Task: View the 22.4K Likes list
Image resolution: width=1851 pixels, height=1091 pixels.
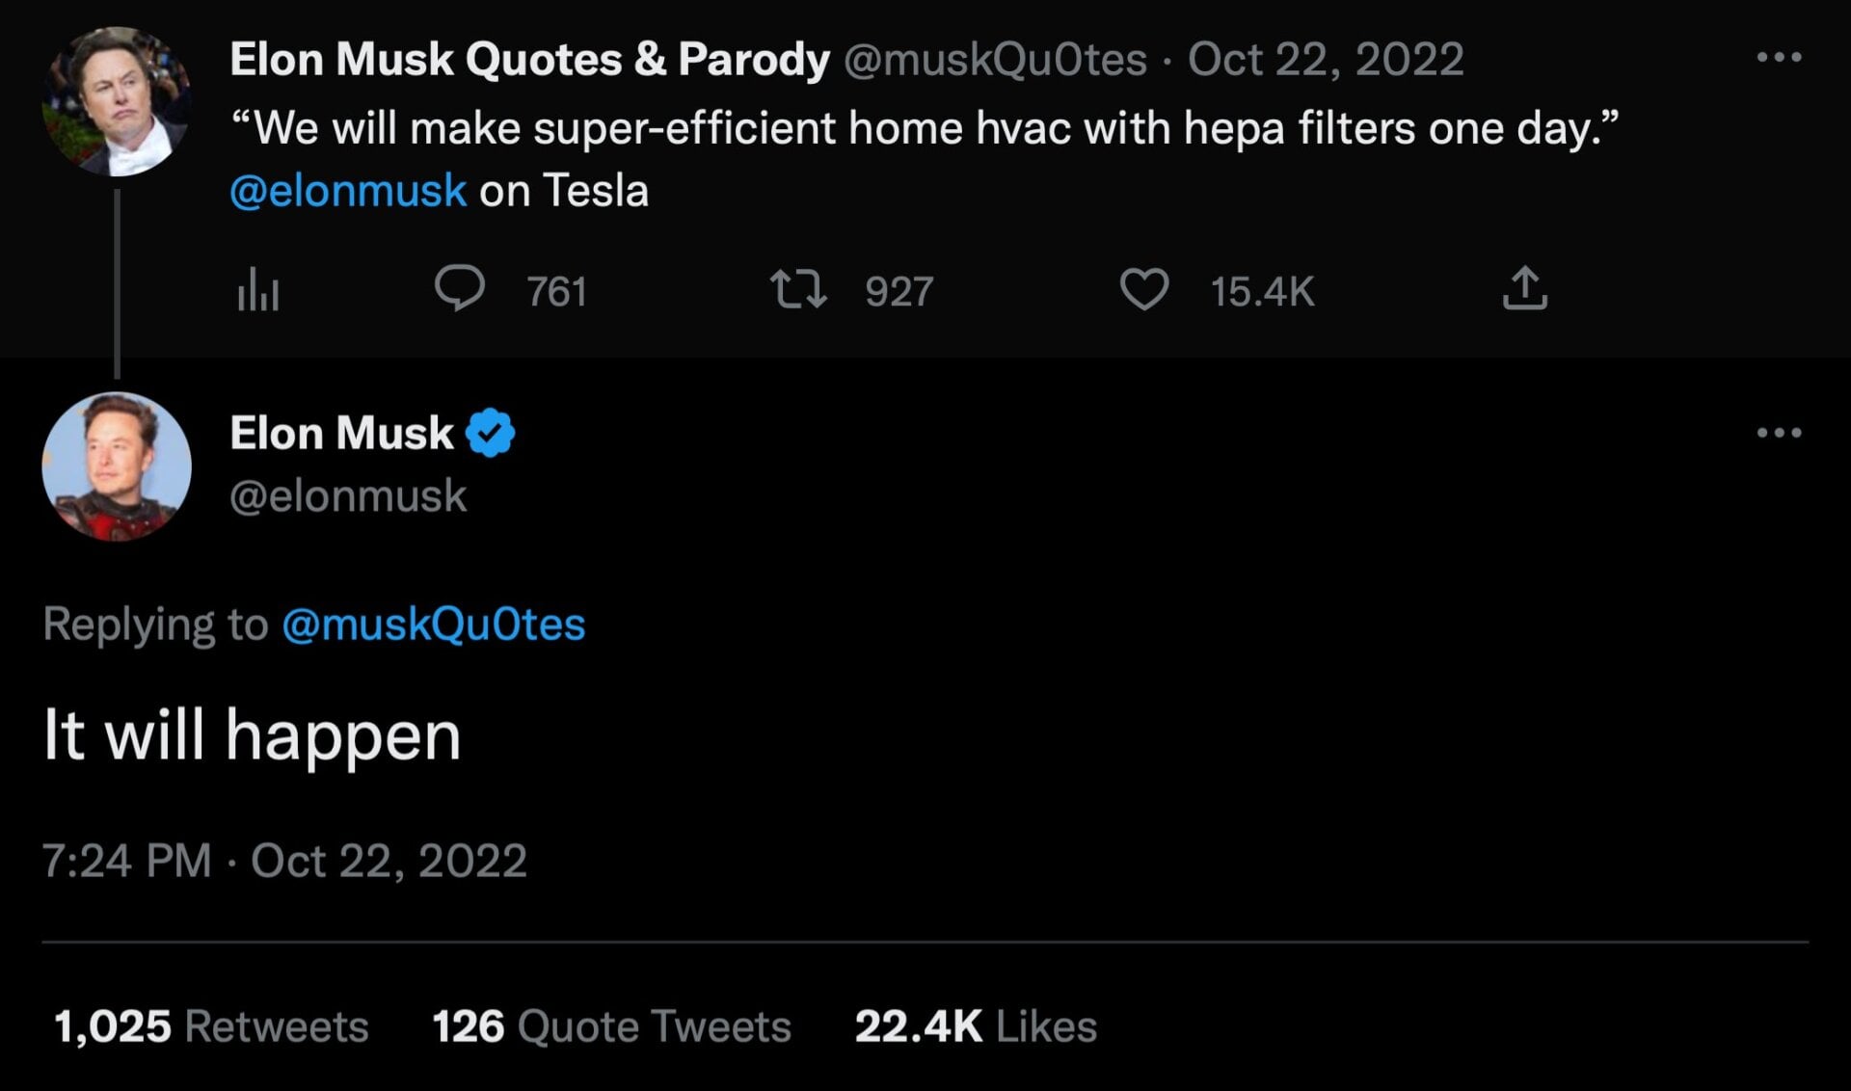Action: [x=975, y=1026]
